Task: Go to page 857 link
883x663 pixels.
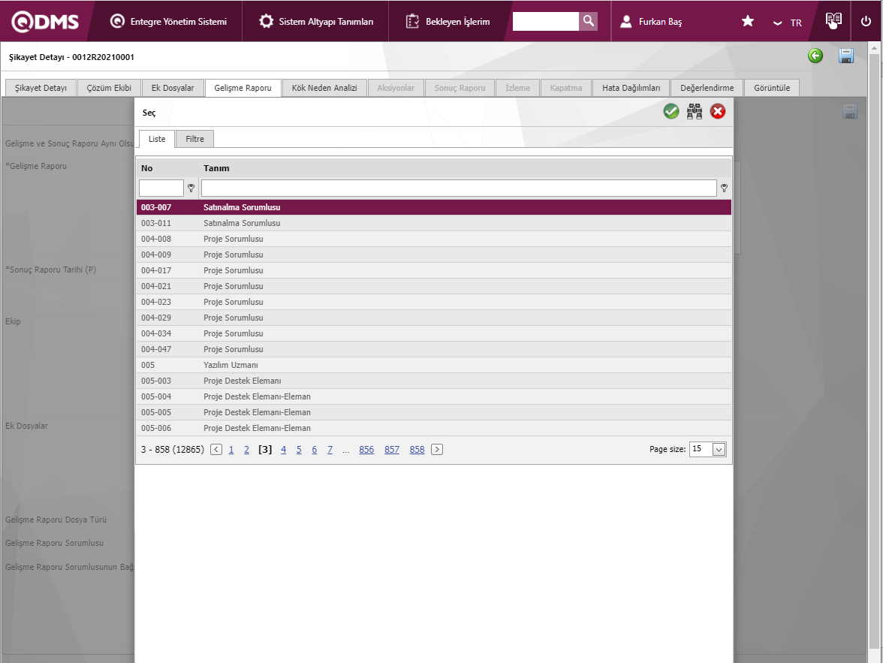Action: 392,450
